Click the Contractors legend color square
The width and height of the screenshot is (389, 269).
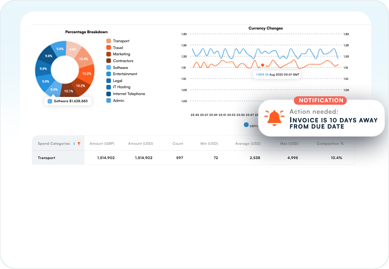click(x=108, y=61)
